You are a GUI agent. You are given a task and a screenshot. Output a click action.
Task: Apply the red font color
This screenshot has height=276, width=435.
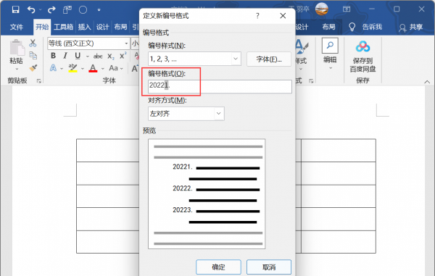pyautogui.click(x=93, y=68)
